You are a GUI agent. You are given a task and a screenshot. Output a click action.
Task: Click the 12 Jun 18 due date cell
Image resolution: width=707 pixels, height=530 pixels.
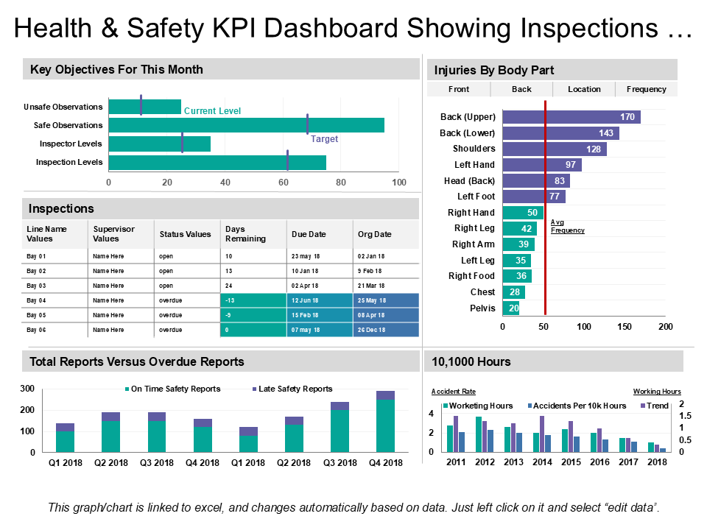pos(320,300)
